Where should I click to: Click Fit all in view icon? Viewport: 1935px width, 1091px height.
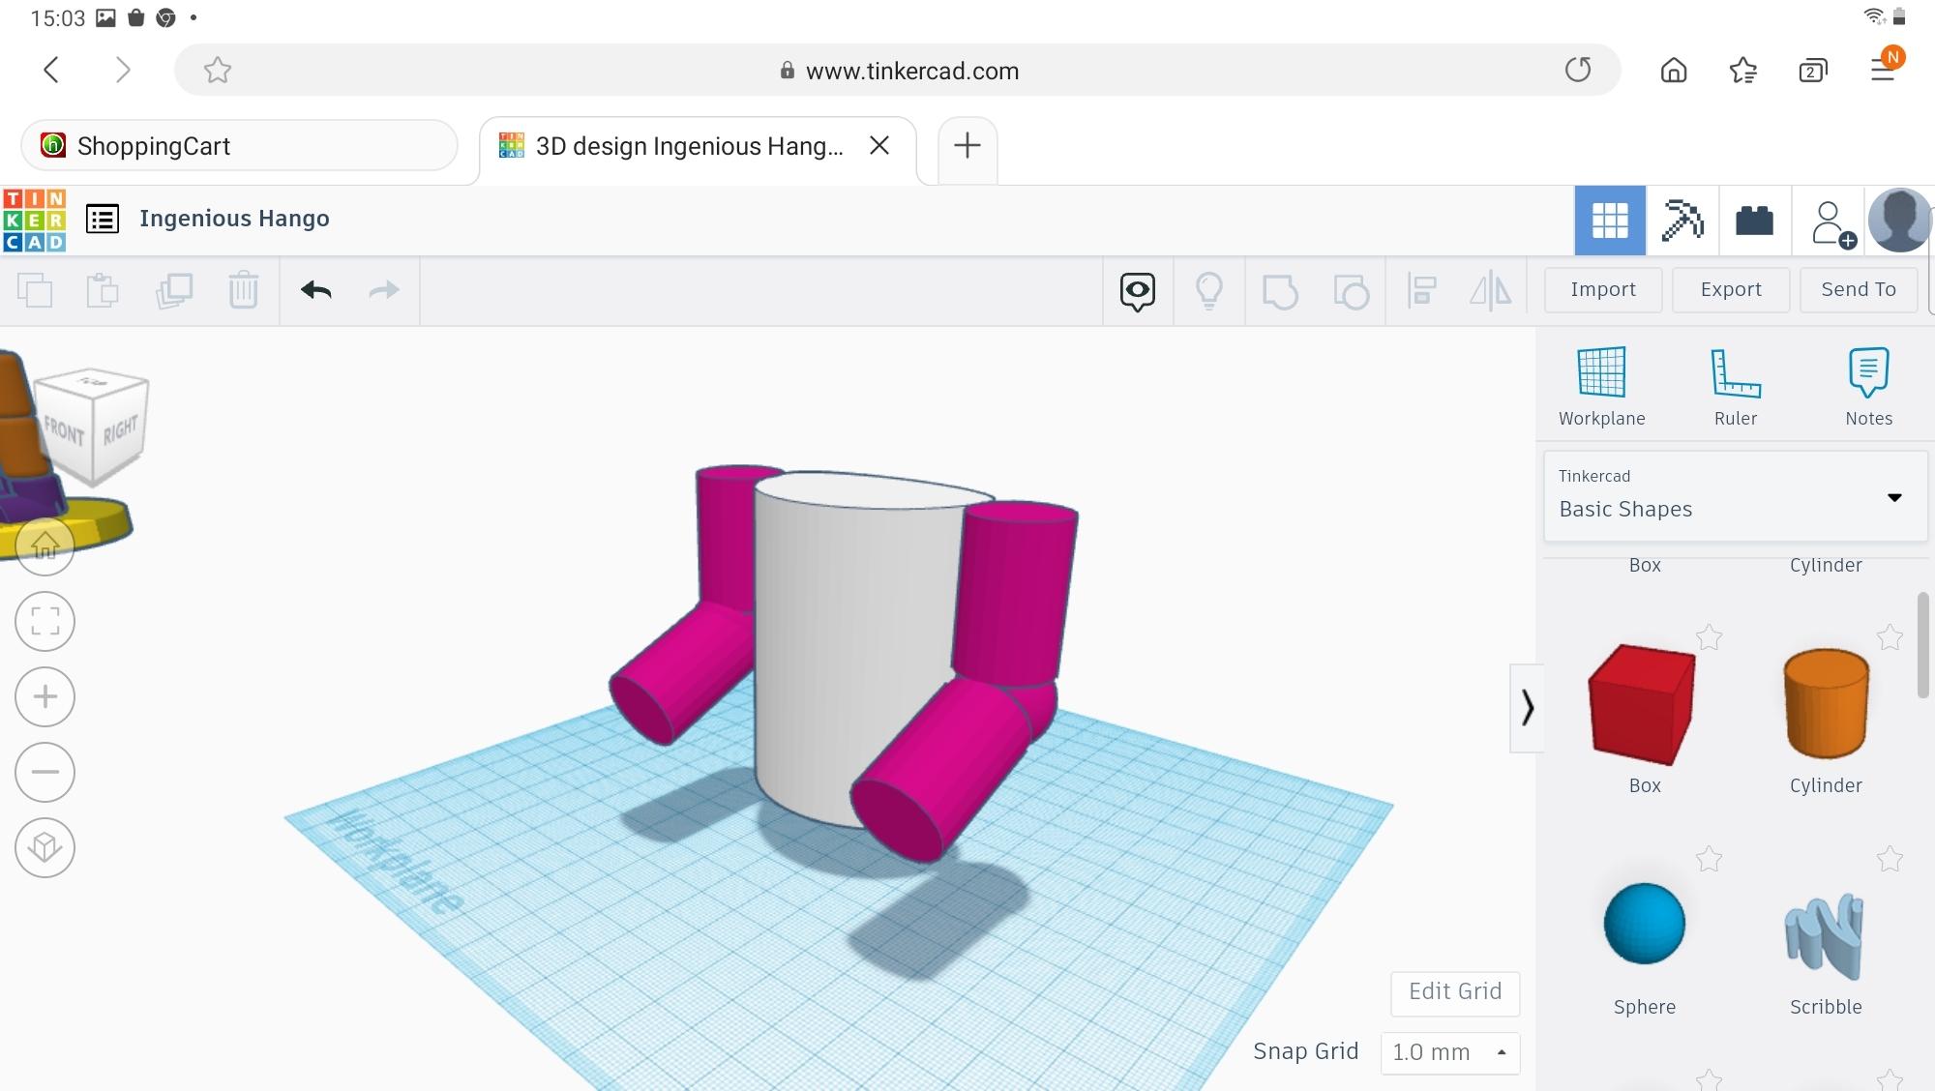45,621
